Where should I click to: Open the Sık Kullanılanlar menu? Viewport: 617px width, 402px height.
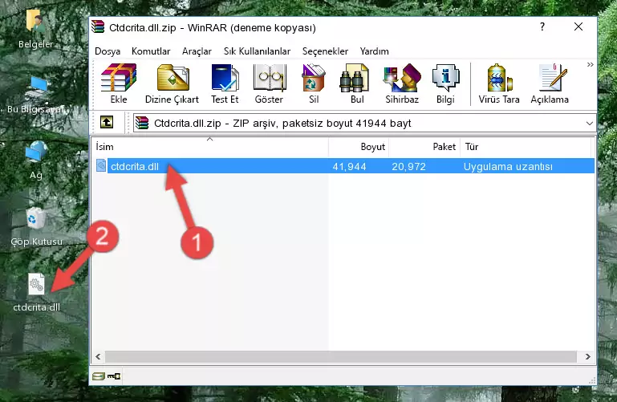[257, 51]
